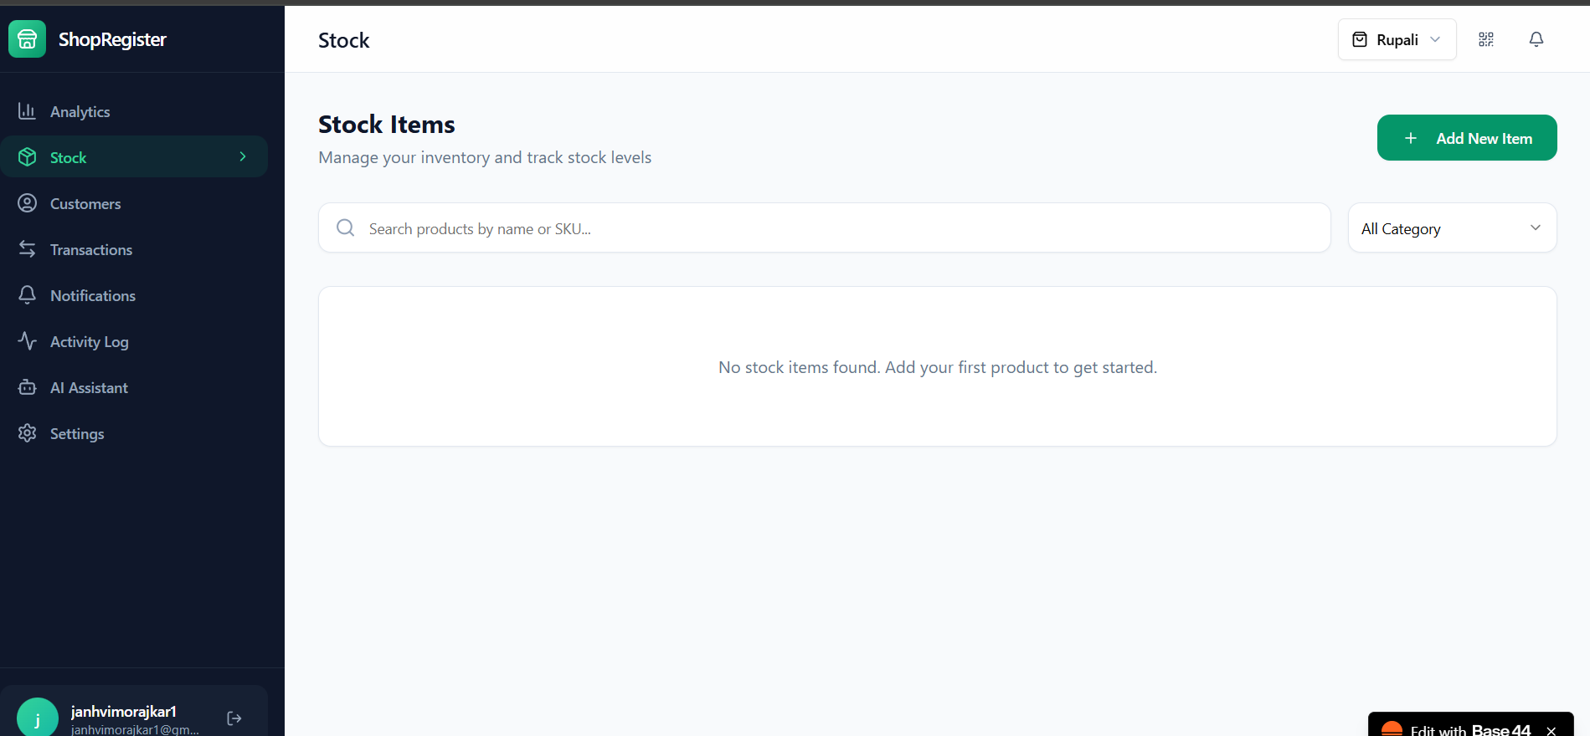Screen dimensions: 1590x736
Task: Click the Analytics bar chart icon
Action: click(x=28, y=111)
